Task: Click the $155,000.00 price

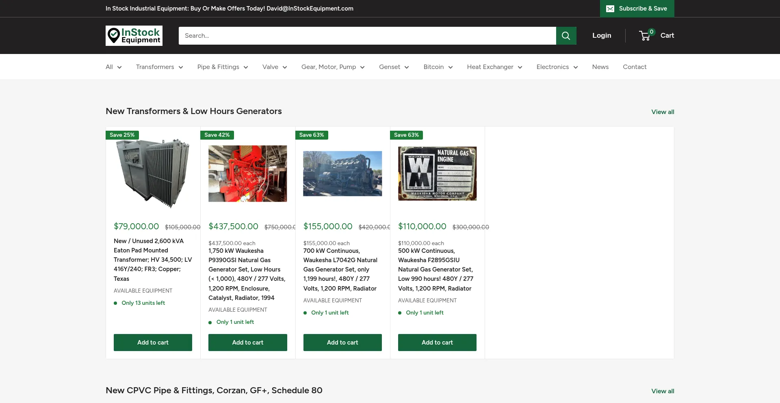Action: point(328,226)
